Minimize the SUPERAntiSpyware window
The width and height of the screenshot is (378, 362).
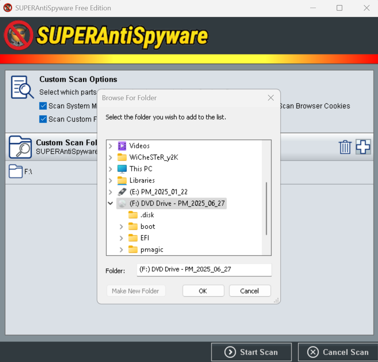313,8
